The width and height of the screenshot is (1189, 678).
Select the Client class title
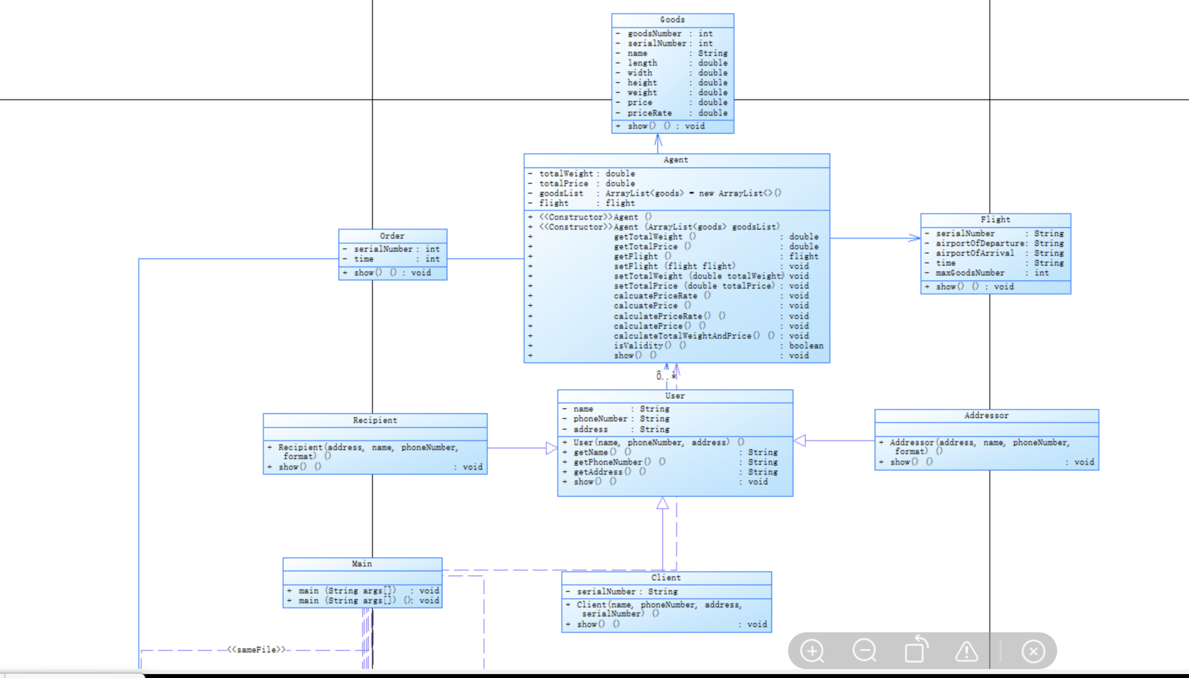tap(666, 578)
